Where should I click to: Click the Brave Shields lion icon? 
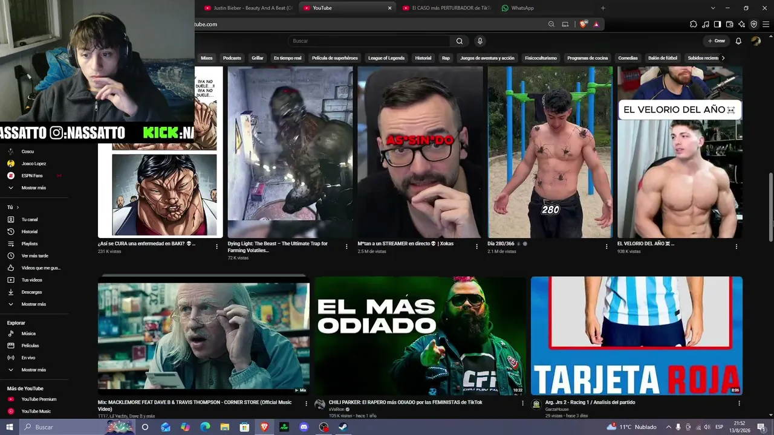pyautogui.click(x=583, y=24)
